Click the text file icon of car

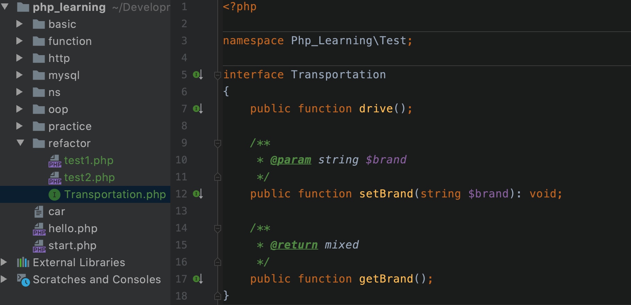click(39, 211)
